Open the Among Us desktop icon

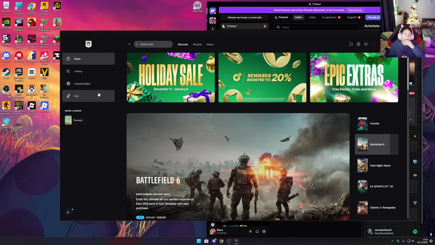(32, 24)
